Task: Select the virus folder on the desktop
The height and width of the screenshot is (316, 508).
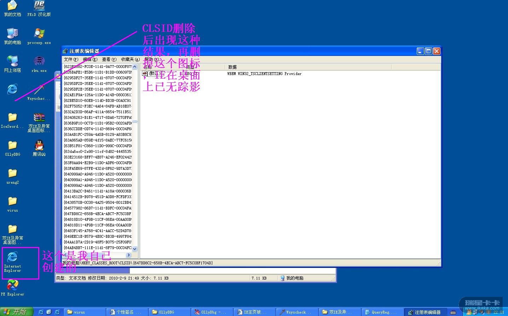Action: (12, 204)
